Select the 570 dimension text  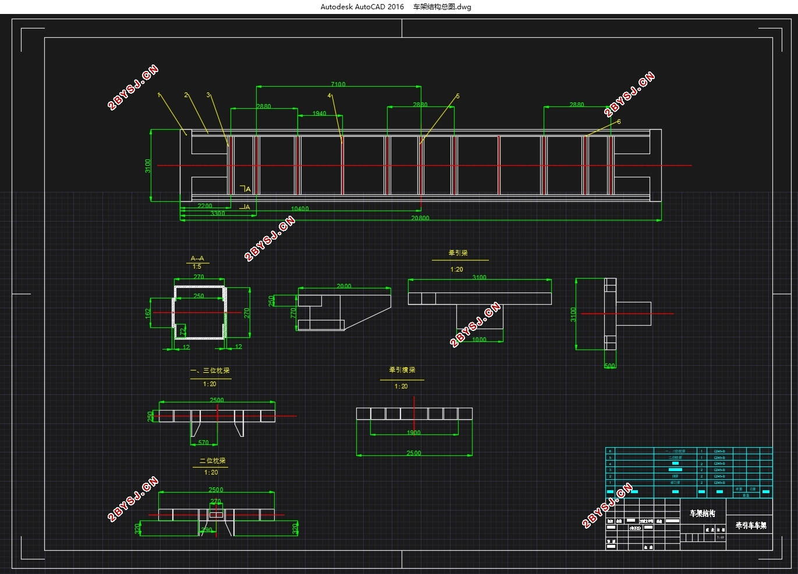pos(203,443)
